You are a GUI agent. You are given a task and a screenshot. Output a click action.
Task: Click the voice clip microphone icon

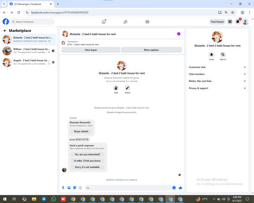point(63,188)
